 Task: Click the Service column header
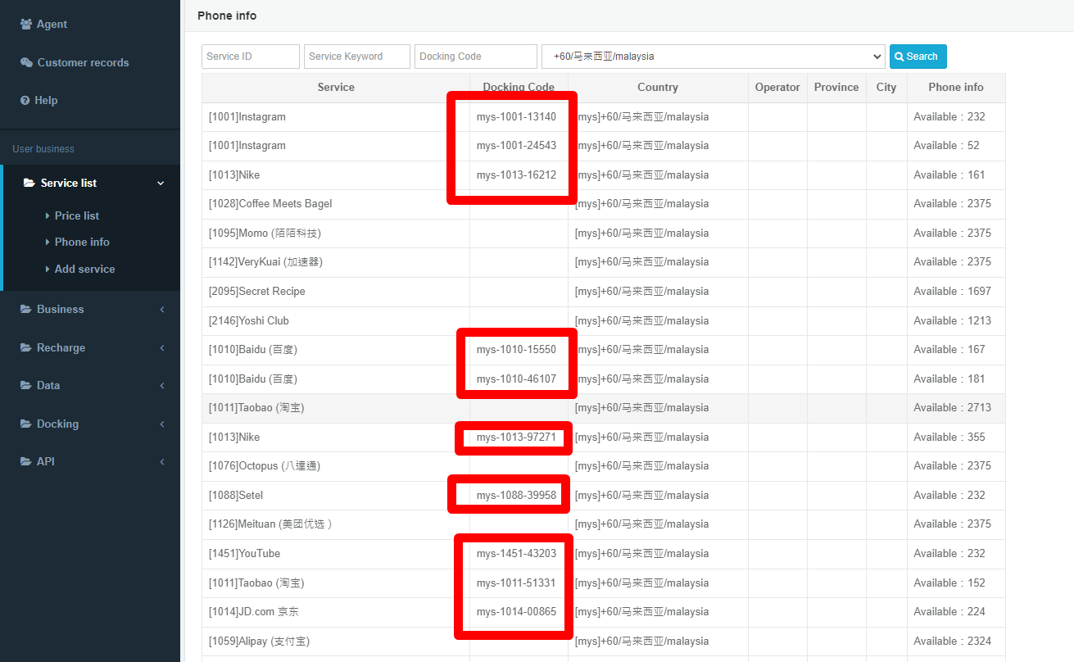pyautogui.click(x=336, y=88)
